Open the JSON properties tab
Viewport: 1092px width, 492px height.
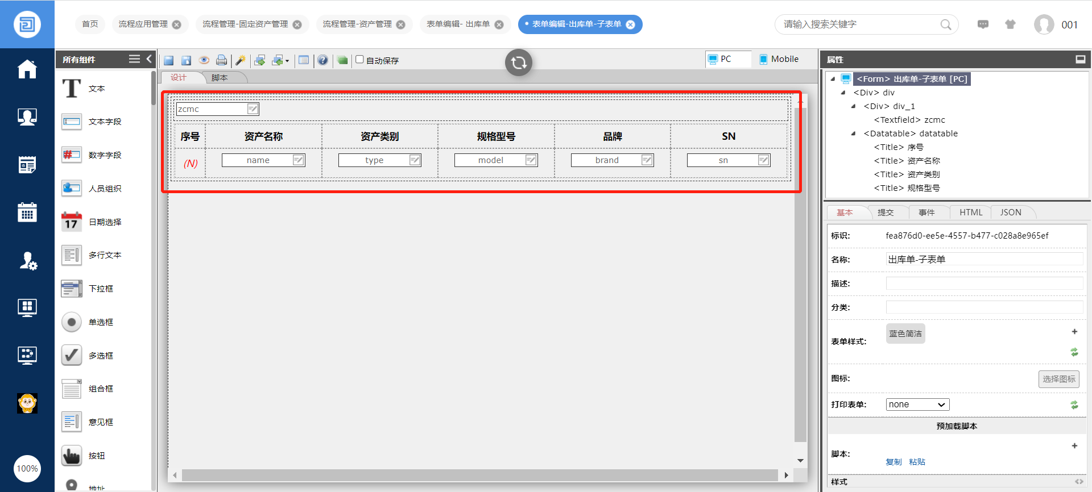click(1011, 212)
